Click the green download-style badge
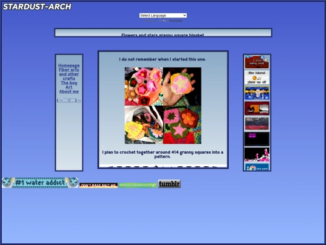This screenshot has width=326, height=245. [138, 185]
